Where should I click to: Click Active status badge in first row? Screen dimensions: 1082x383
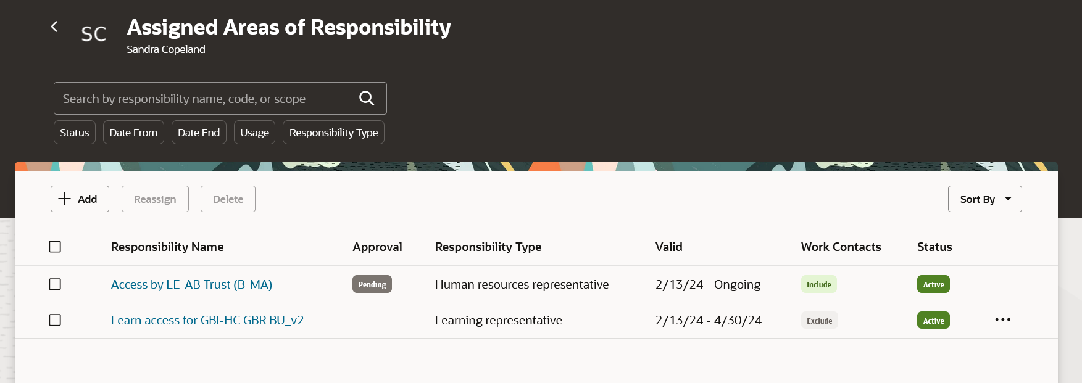tap(933, 284)
